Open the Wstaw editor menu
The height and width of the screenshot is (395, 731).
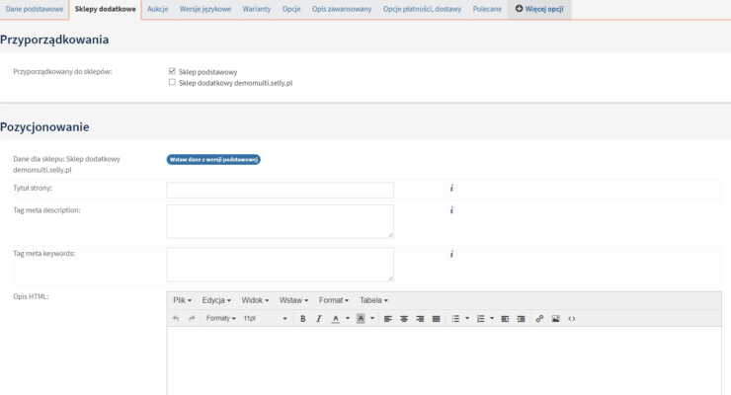tap(293, 300)
